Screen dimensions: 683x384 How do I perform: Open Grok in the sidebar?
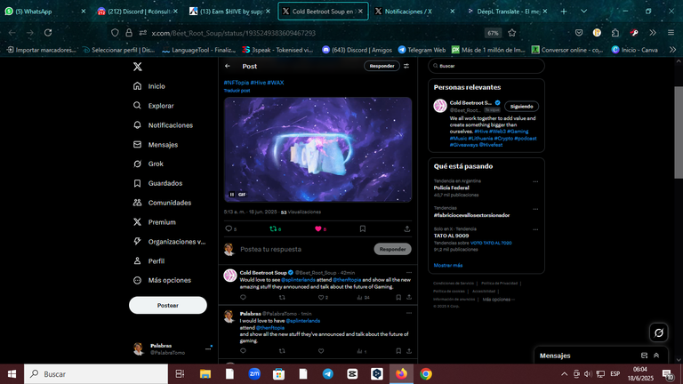click(x=149, y=164)
